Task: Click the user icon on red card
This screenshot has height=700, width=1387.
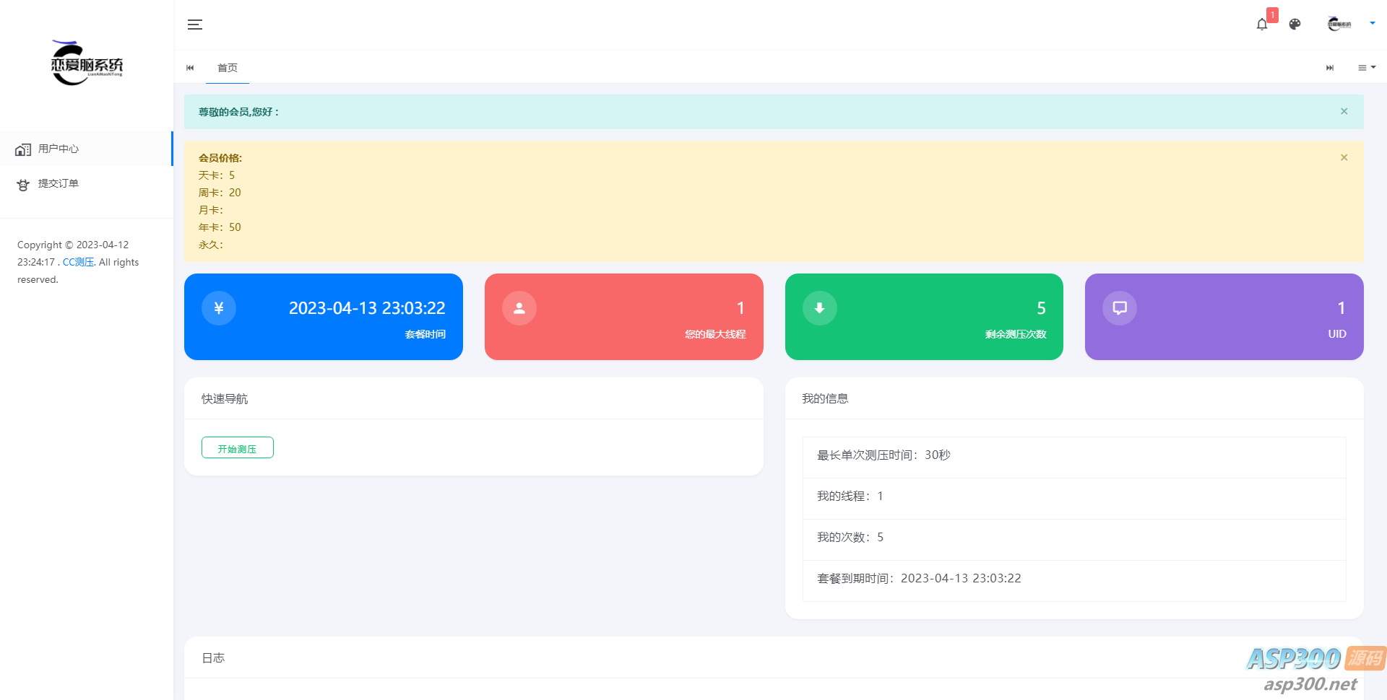Action: coord(519,308)
